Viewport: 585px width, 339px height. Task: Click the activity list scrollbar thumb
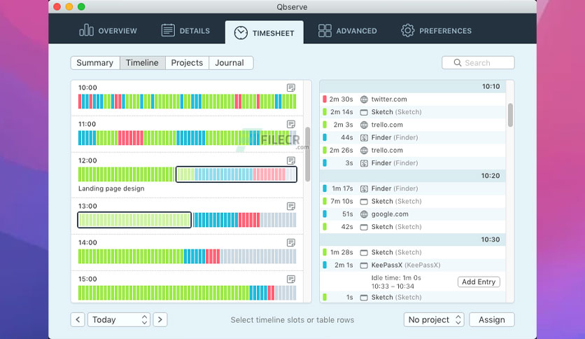pos(510,115)
